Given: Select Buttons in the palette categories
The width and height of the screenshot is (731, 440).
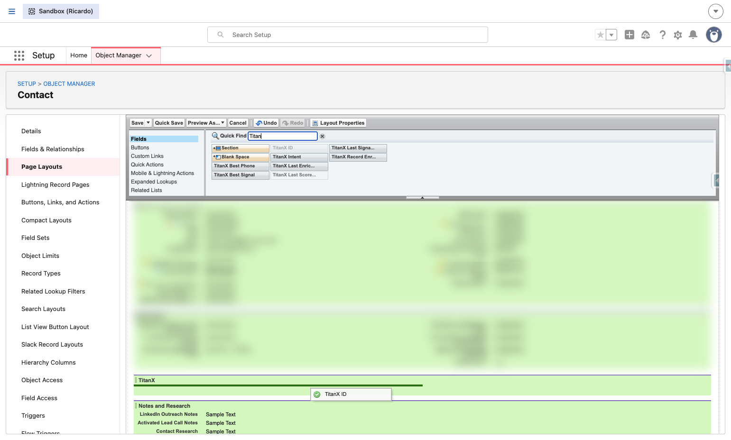Looking at the screenshot, I should click(140, 147).
